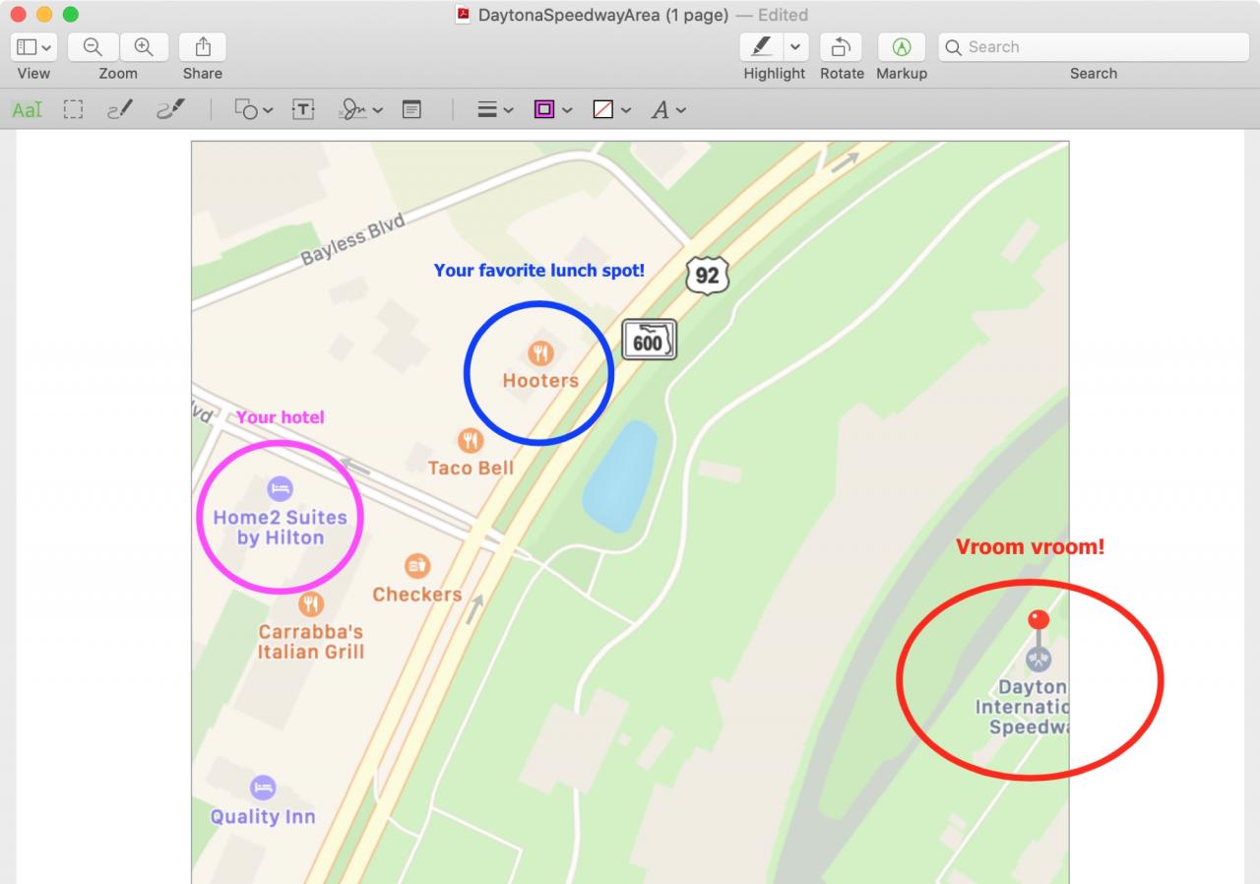The height and width of the screenshot is (884, 1260).
Task: Click the DaytonaSpeedwayArea document title
Action: [x=603, y=15]
